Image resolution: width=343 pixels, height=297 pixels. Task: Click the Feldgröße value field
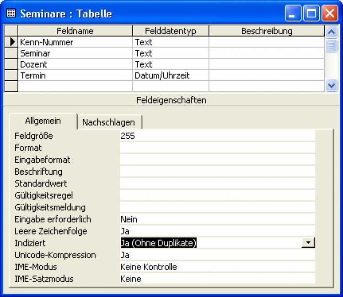[x=217, y=136]
